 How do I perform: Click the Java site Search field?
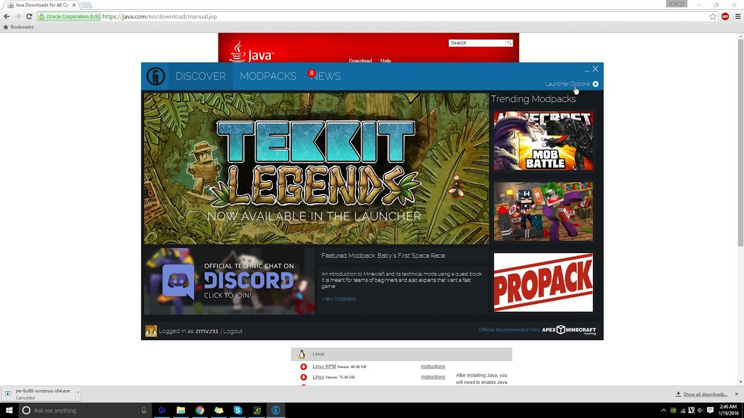click(x=477, y=43)
